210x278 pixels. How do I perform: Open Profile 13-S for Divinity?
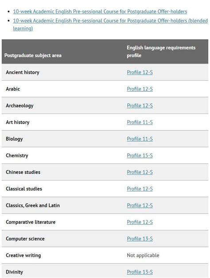pyautogui.click(x=140, y=272)
